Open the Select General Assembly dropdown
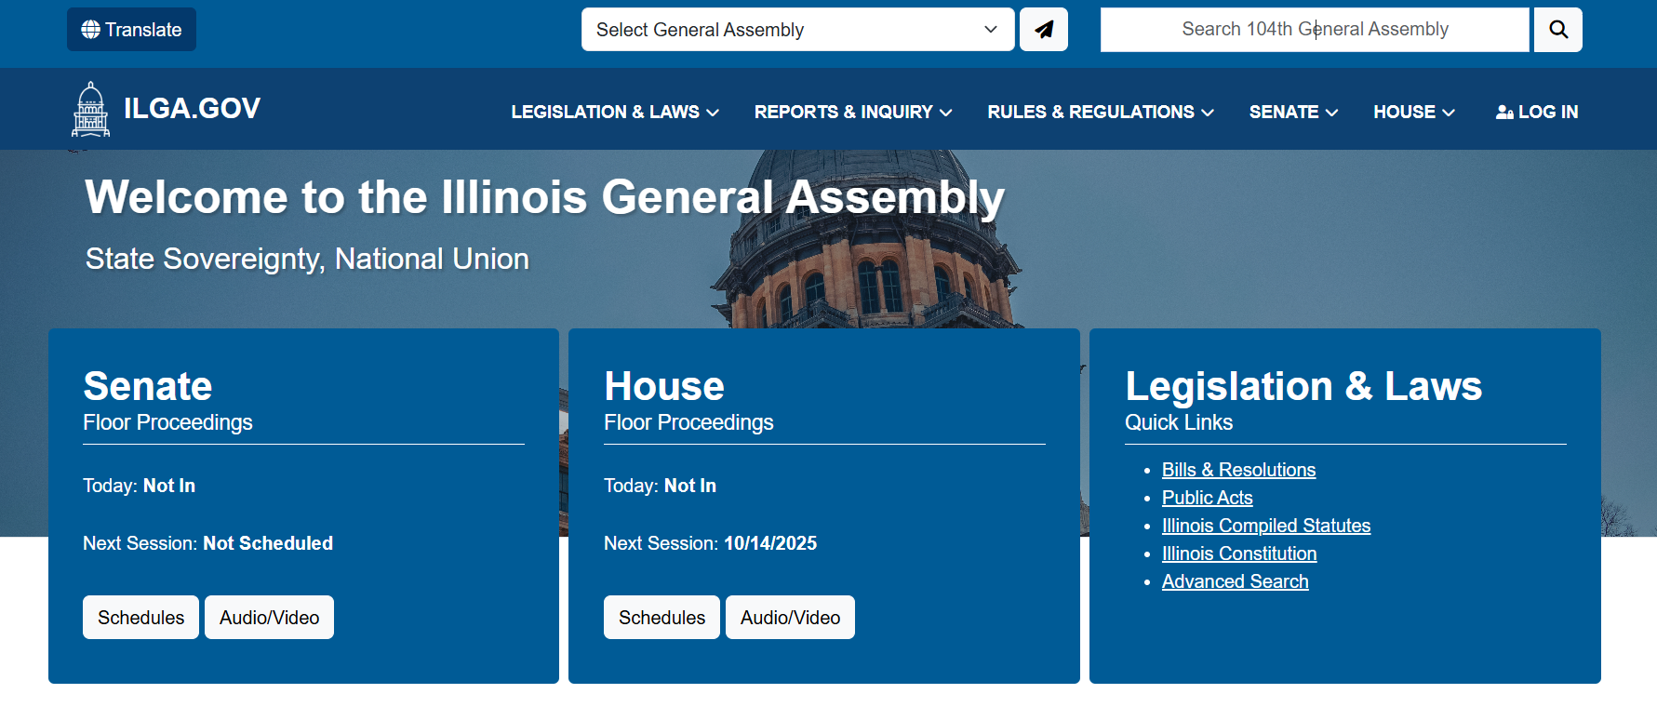1657x707 pixels. 797,30
